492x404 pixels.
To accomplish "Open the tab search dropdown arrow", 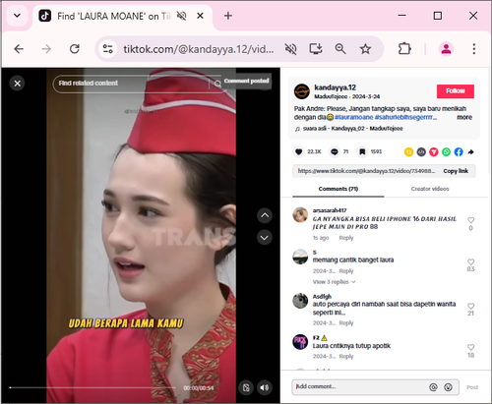I will click(x=17, y=16).
